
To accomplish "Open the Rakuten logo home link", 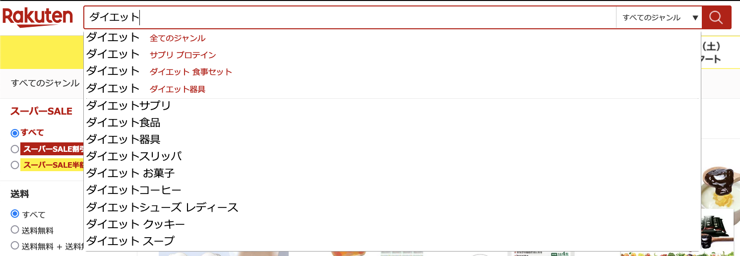I will (38, 17).
